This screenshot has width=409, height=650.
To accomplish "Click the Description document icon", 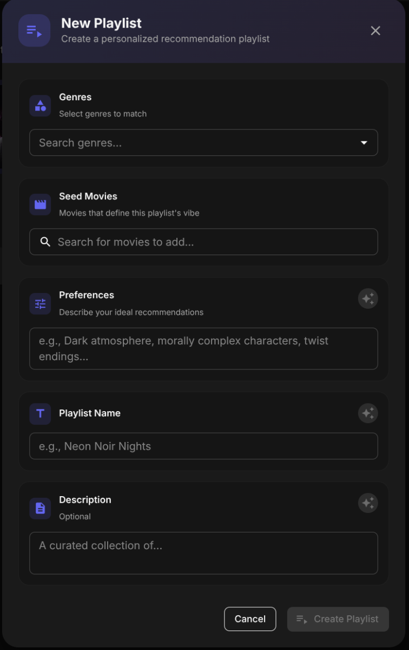I will [39, 508].
